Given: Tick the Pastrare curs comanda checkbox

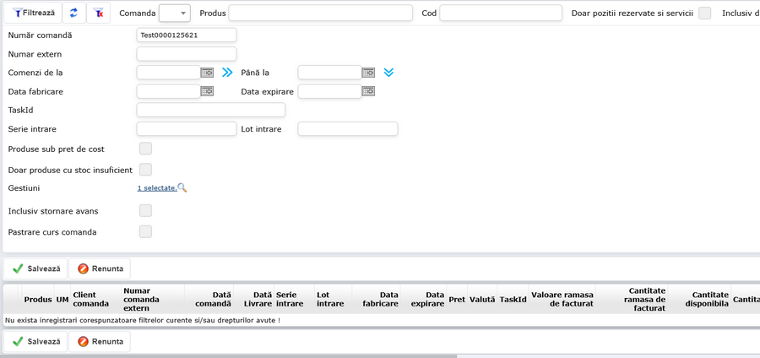Looking at the screenshot, I should (x=145, y=231).
